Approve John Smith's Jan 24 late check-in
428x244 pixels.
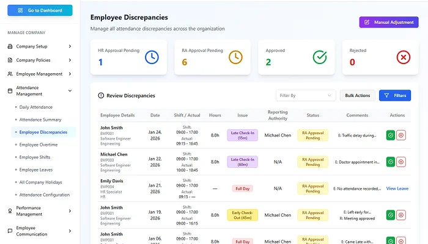coord(391,135)
